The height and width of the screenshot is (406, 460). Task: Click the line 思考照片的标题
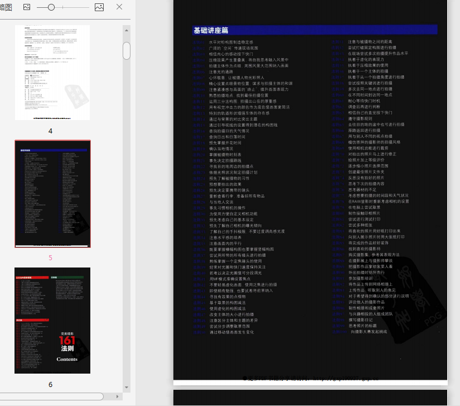(362, 326)
